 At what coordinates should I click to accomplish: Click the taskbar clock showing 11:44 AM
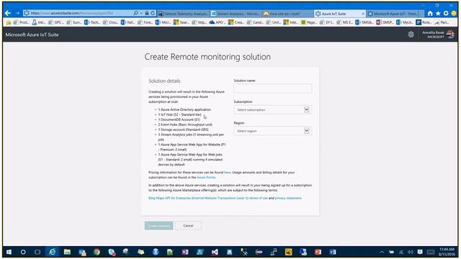447,252
